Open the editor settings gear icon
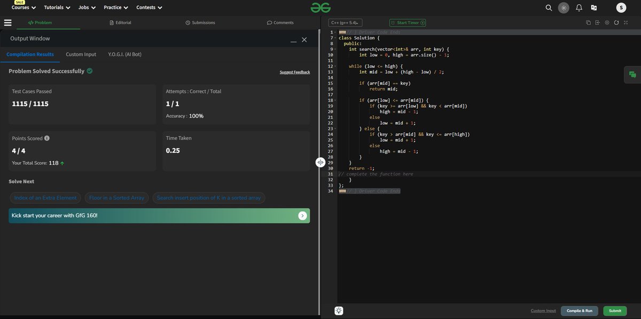Screen dimensions: 641x319 click(607, 22)
